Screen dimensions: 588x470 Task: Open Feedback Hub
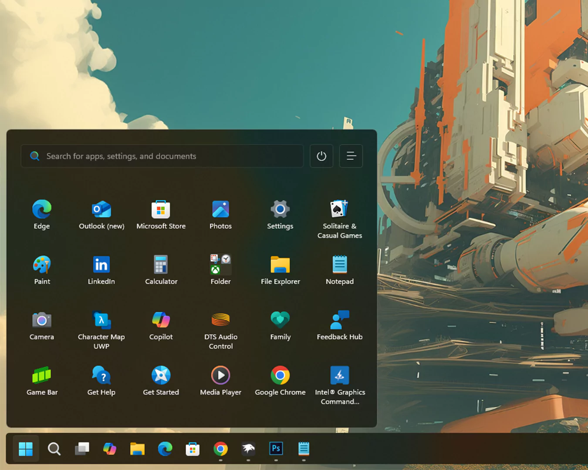pos(340,325)
